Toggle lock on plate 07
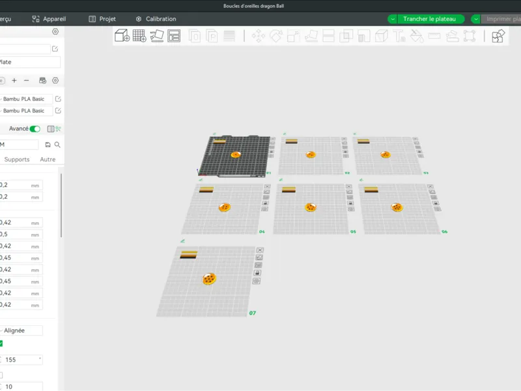 coord(257,273)
